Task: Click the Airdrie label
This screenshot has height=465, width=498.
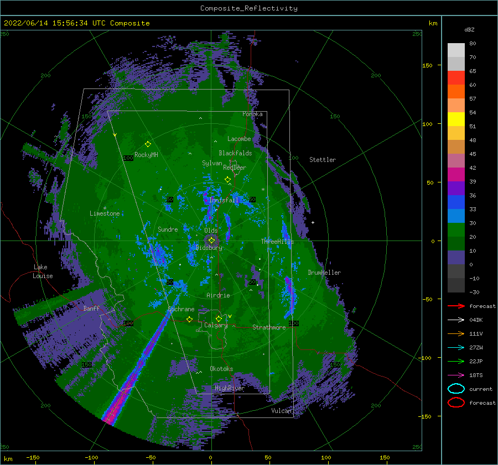Action: (x=218, y=295)
